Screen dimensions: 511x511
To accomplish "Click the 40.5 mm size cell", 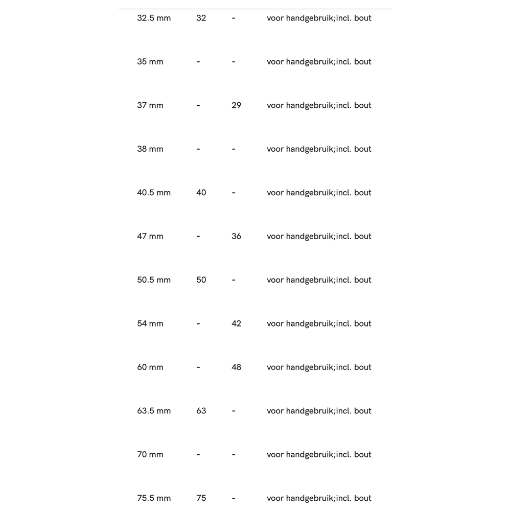I will (154, 193).
